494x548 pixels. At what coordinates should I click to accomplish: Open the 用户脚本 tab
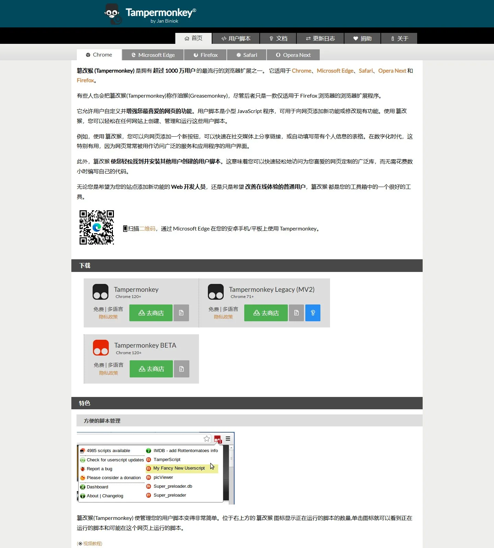coord(236,38)
